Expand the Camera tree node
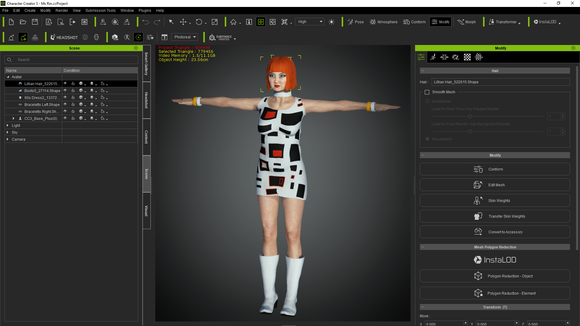 tap(8, 139)
